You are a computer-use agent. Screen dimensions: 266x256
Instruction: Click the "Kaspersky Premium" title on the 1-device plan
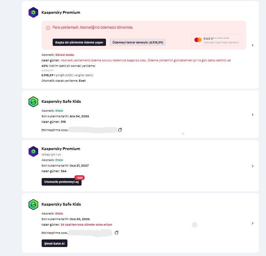pyautogui.click(x=61, y=149)
